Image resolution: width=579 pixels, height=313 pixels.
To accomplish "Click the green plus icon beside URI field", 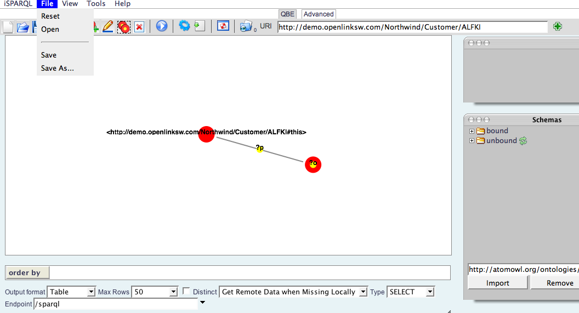I will 558,26.
